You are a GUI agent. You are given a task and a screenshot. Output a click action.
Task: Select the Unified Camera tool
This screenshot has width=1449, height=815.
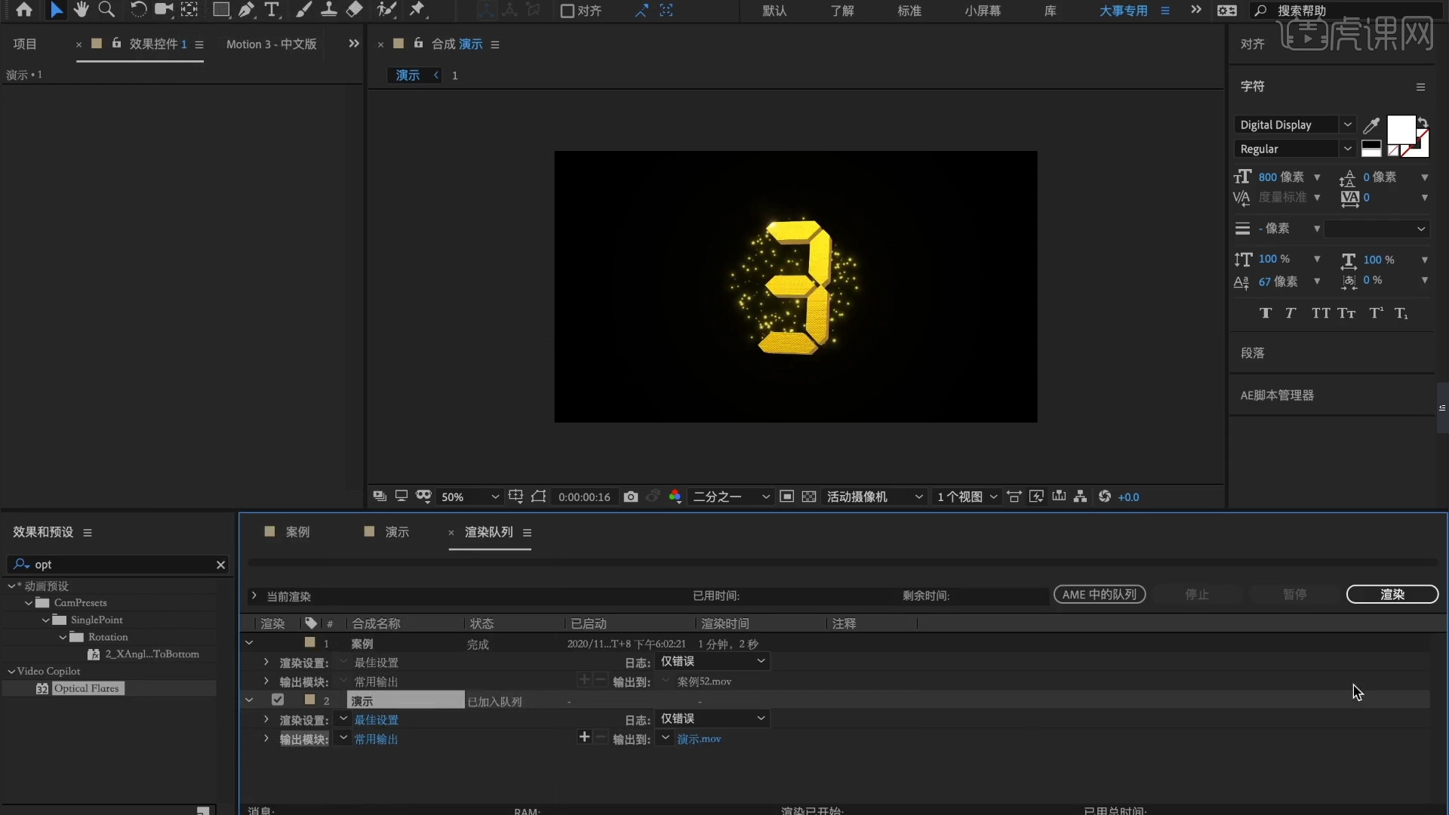[x=164, y=10]
